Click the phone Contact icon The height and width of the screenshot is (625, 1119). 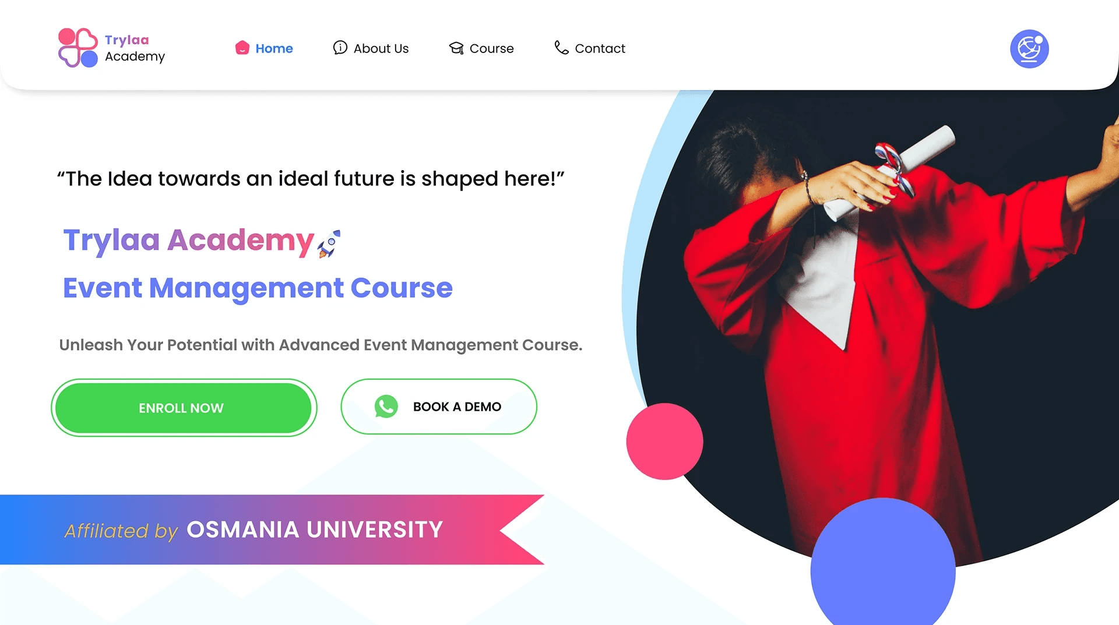point(561,48)
